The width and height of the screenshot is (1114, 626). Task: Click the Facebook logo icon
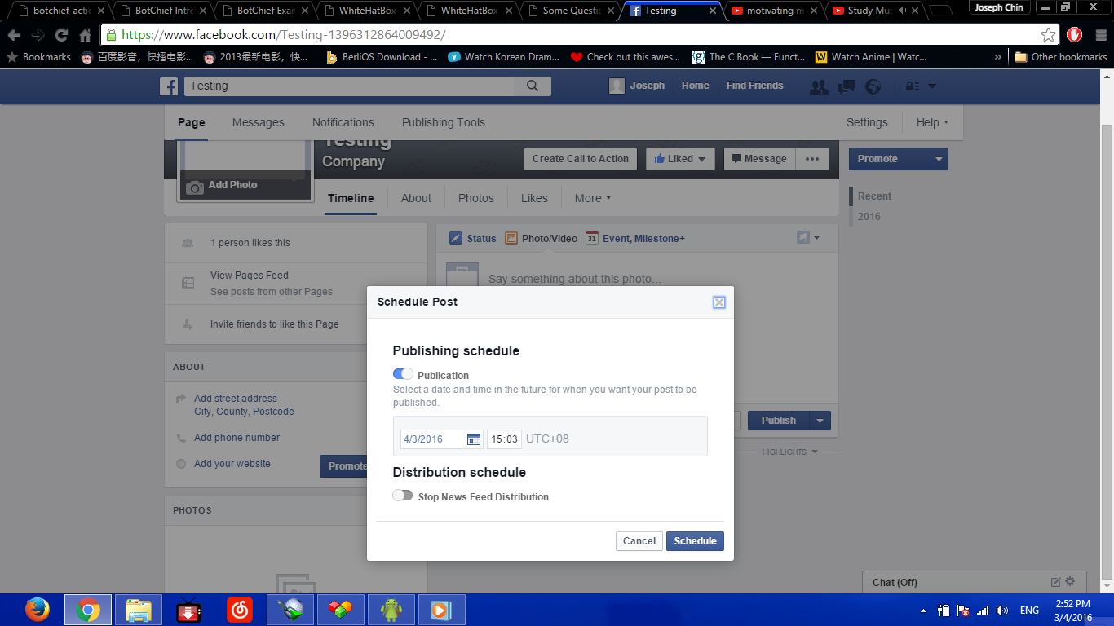click(x=169, y=86)
